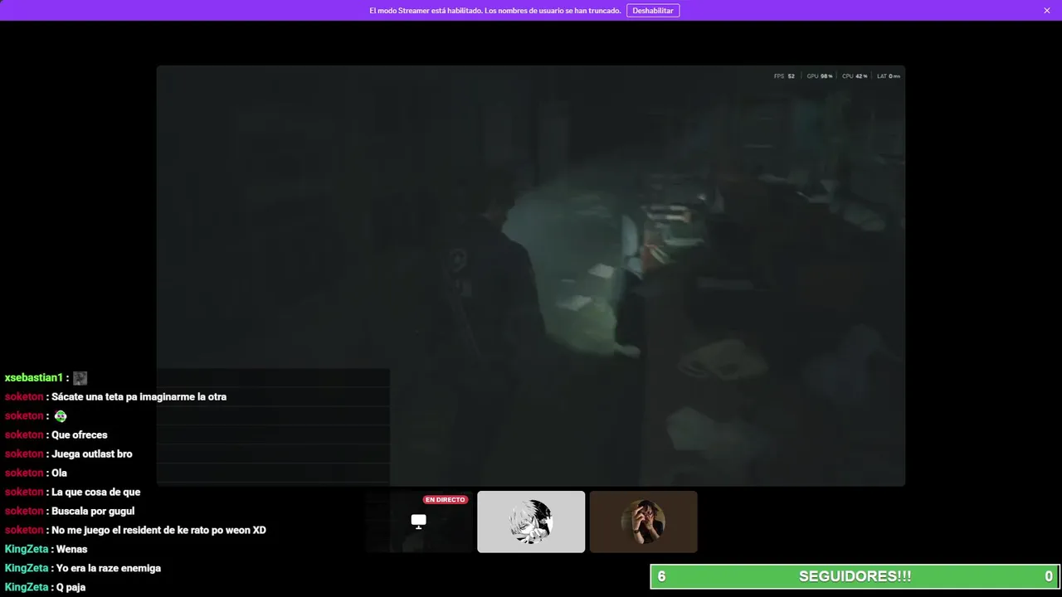The image size is (1062, 597).
Task: Click the image emote posted by xsebastian1
Action: point(80,378)
